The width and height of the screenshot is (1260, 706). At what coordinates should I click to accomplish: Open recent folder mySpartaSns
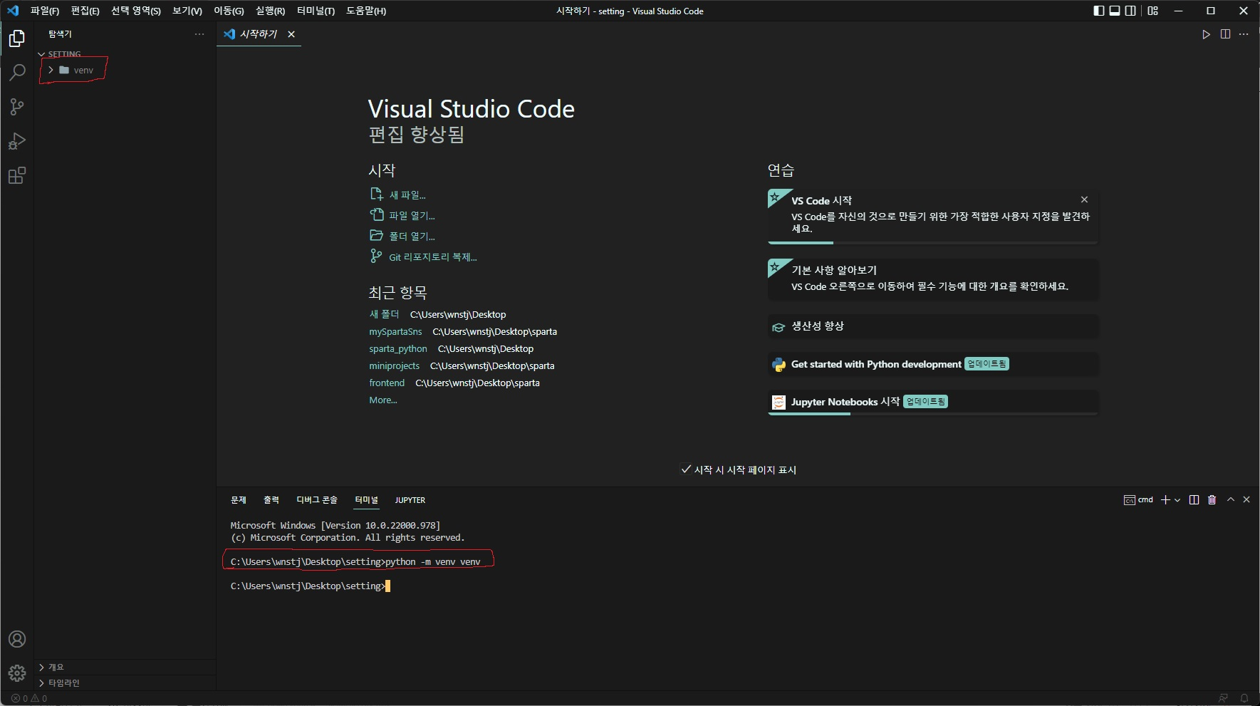[x=395, y=332]
